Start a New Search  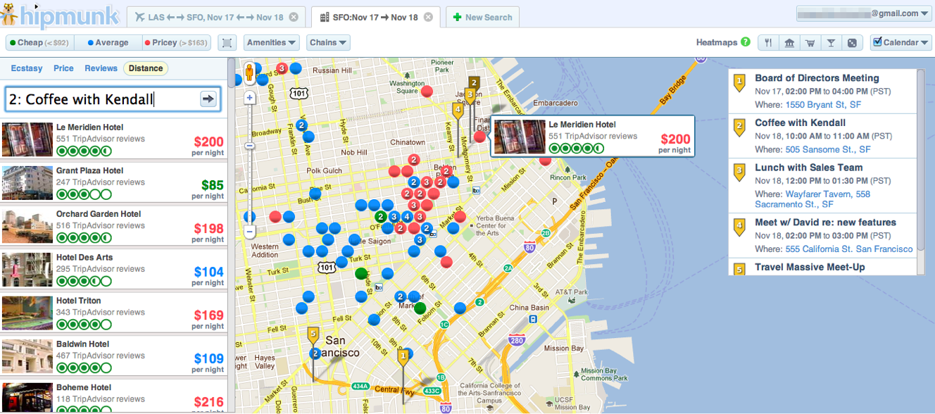tap(483, 17)
